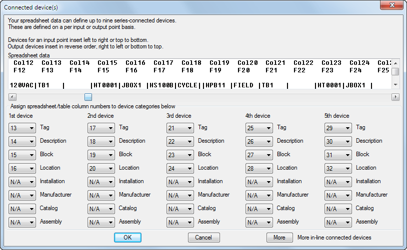
Task: Click the HS100B value in spreadsheet data
Action: 161,85
